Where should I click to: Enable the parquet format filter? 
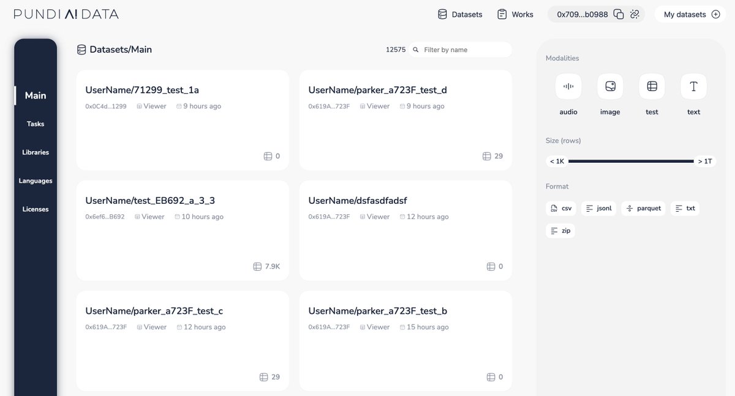click(643, 208)
